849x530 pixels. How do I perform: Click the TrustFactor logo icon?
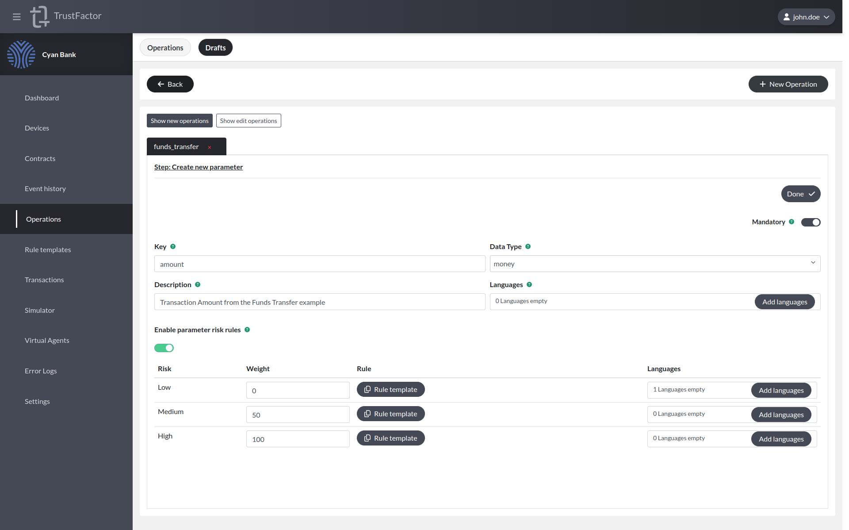pyautogui.click(x=39, y=16)
